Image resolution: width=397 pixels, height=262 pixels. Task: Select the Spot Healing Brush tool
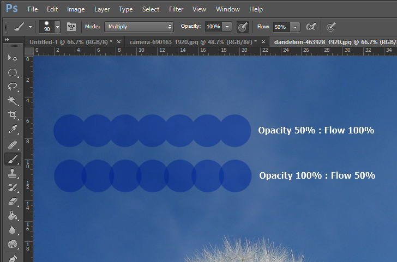[x=13, y=145]
